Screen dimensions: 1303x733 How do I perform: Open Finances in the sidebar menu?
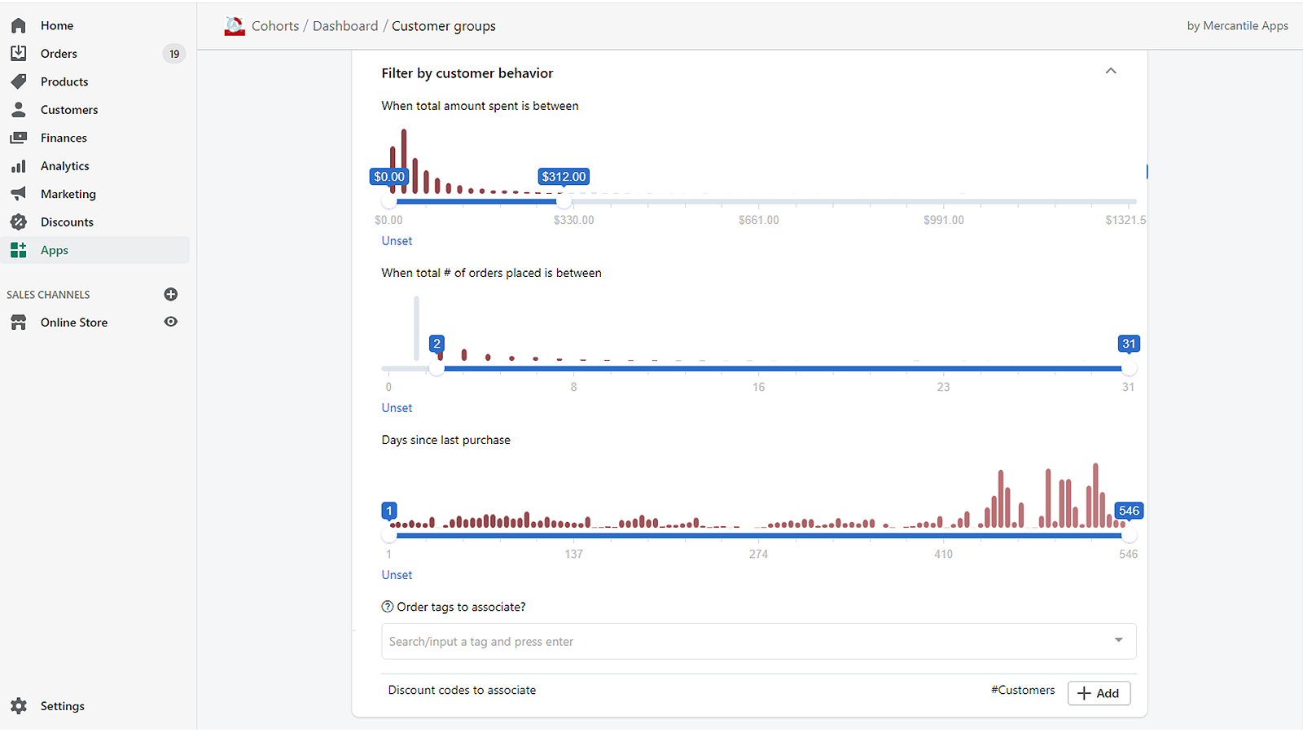pos(64,138)
